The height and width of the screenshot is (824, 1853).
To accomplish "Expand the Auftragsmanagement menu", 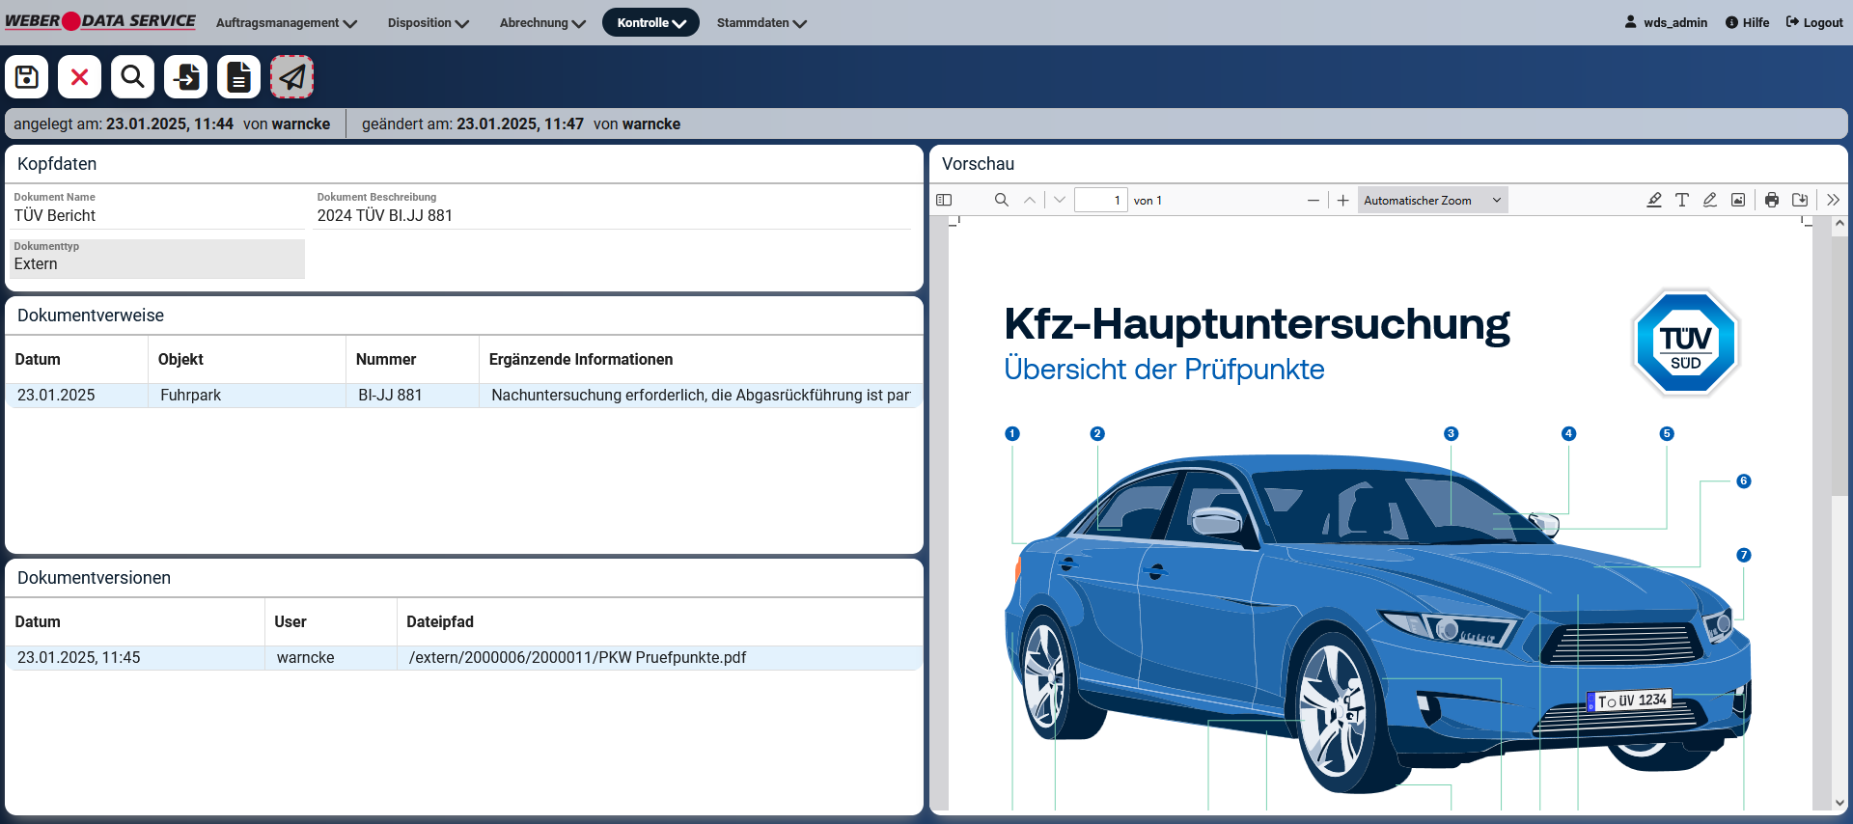I will pyautogui.click(x=286, y=23).
